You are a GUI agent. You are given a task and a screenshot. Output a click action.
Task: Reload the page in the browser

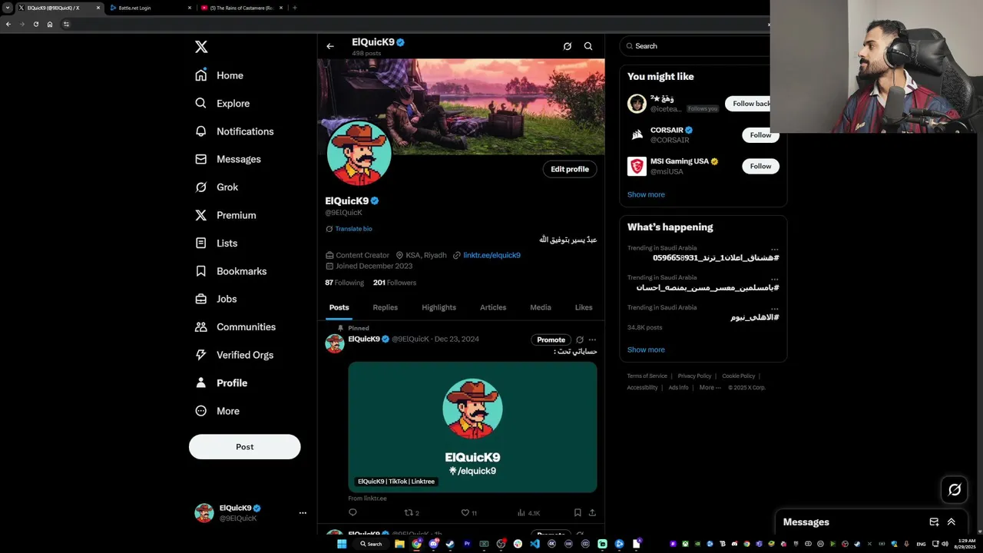(x=35, y=24)
